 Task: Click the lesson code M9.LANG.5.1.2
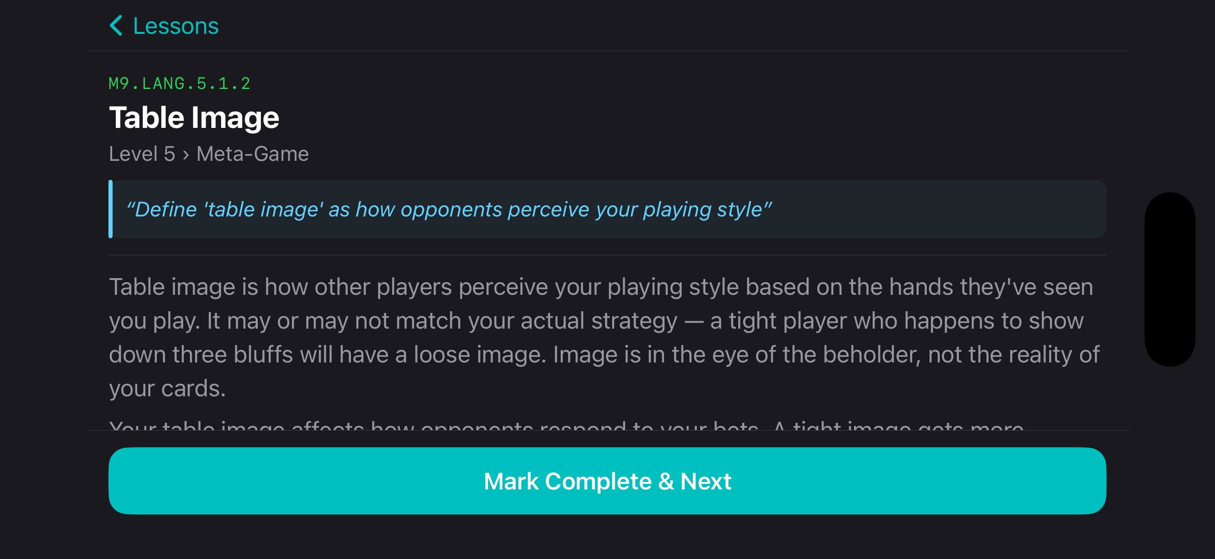179,83
